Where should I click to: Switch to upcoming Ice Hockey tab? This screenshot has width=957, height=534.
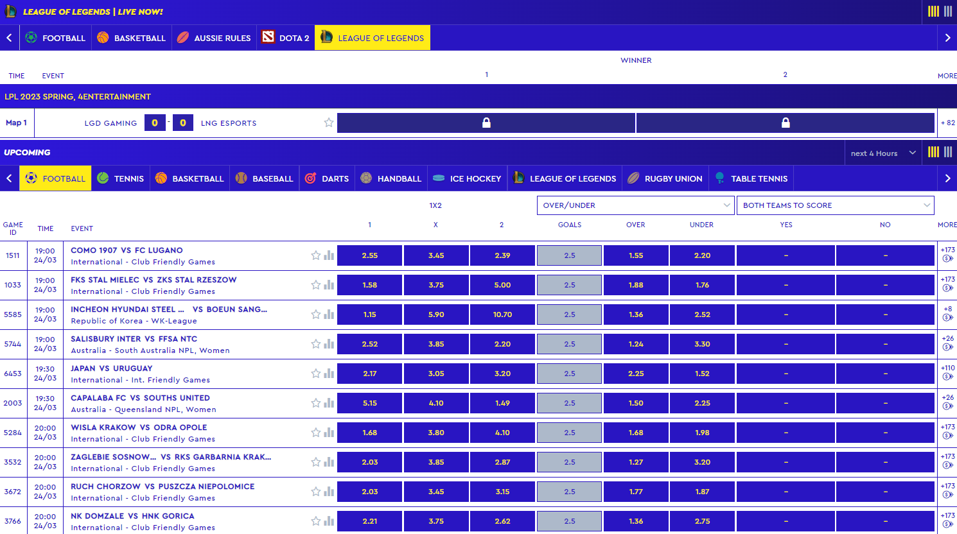click(467, 178)
